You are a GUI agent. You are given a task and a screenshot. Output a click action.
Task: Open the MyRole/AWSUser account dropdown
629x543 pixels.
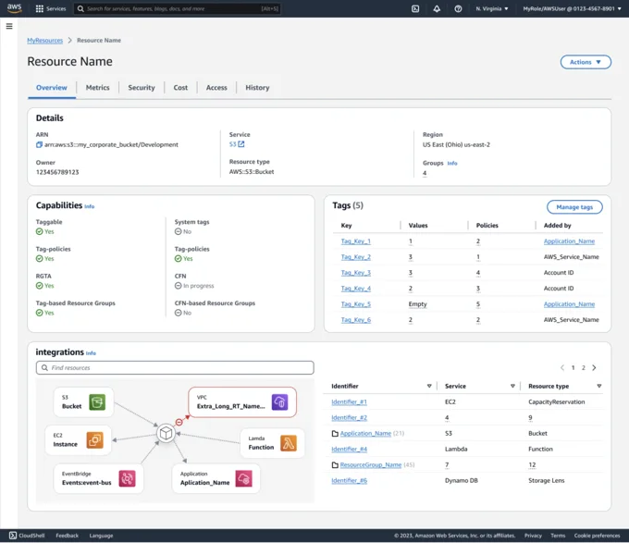click(572, 8)
